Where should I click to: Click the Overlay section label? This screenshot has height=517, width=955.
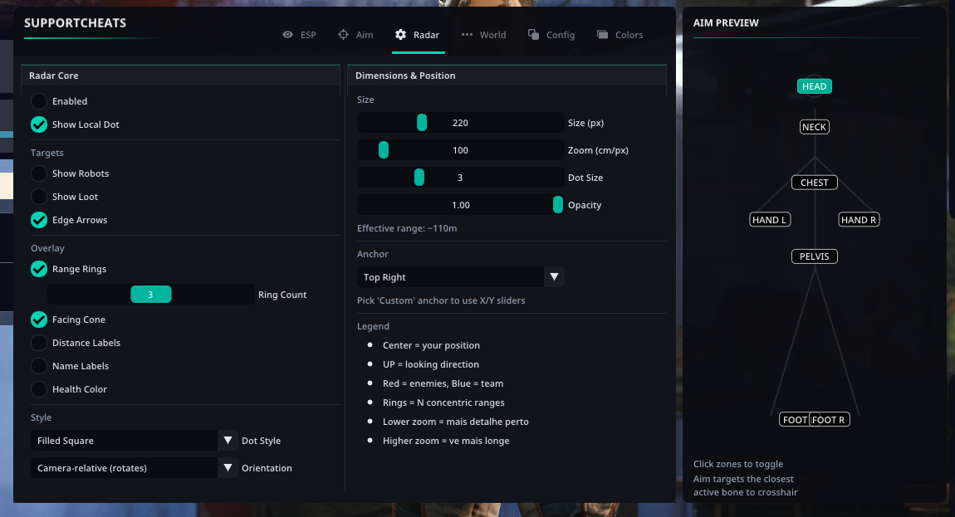(47, 248)
